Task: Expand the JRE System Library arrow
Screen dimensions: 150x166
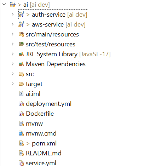Action: (13, 54)
